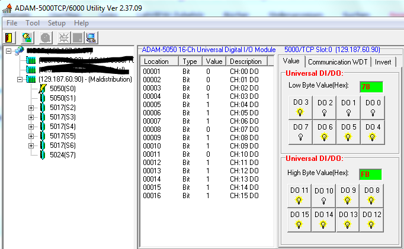The height and width of the screenshot is (249, 404).
Task: Switch to the Communication WDT tab
Action: click(338, 62)
